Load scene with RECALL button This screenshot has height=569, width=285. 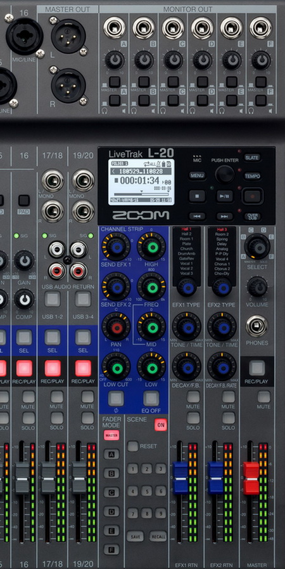coord(158,537)
